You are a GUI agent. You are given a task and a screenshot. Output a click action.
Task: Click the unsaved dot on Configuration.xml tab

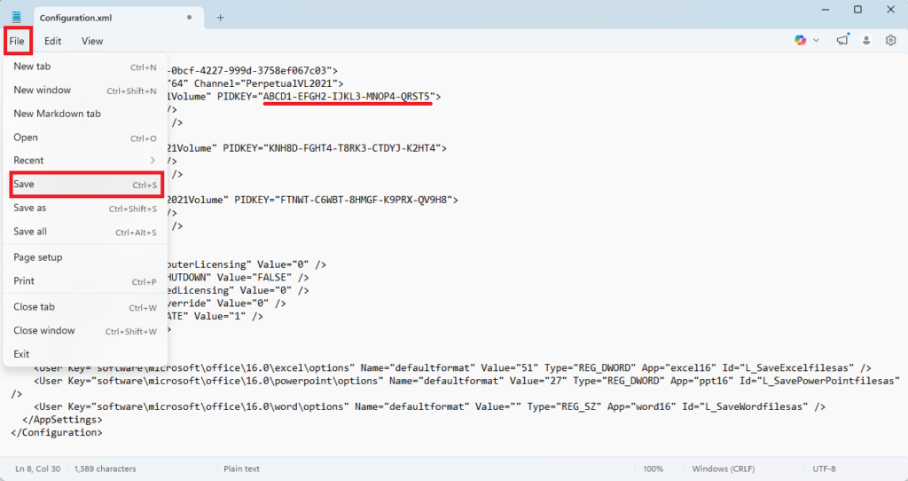coord(190,18)
